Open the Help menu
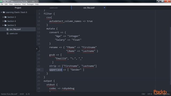 37,4
